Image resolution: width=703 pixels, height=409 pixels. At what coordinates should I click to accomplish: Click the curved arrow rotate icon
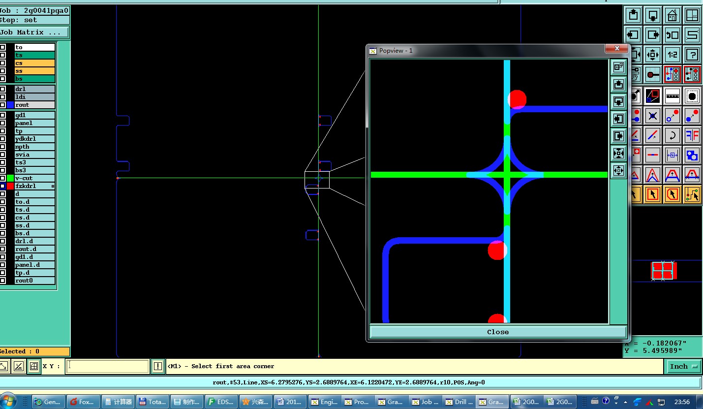pos(672,135)
